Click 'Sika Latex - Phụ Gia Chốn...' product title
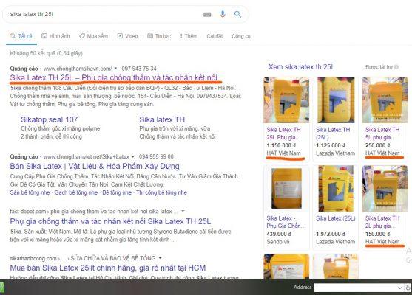The height and width of the screenshot is (295, 412). [286, 222]
